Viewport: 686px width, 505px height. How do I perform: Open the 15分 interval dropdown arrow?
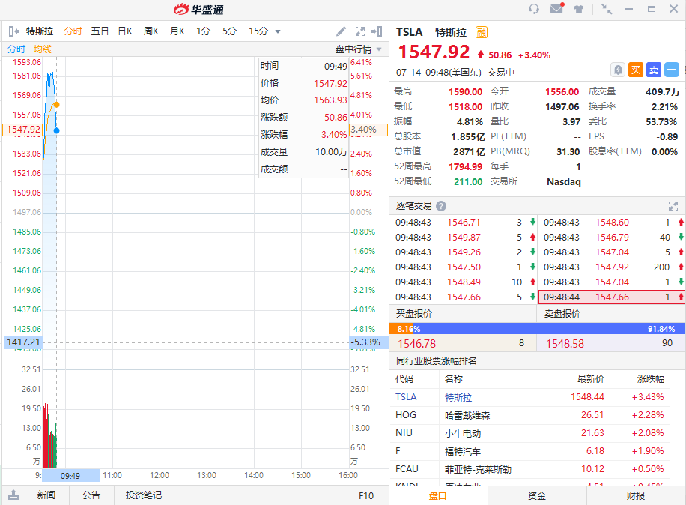click(278, 31)
